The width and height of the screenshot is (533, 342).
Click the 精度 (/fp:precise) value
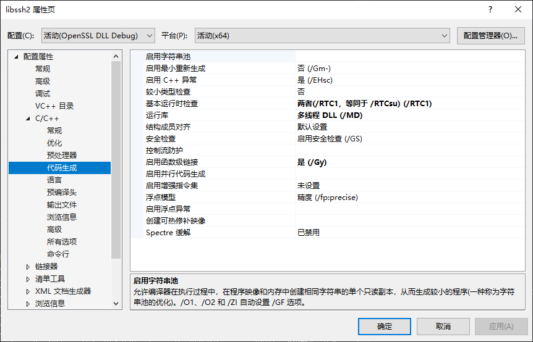click(327, 198)
